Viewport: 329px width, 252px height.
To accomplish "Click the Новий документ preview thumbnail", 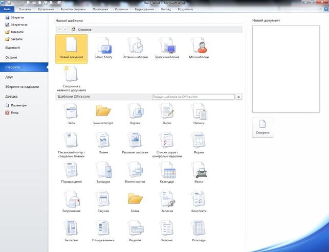I will (286, 69).
